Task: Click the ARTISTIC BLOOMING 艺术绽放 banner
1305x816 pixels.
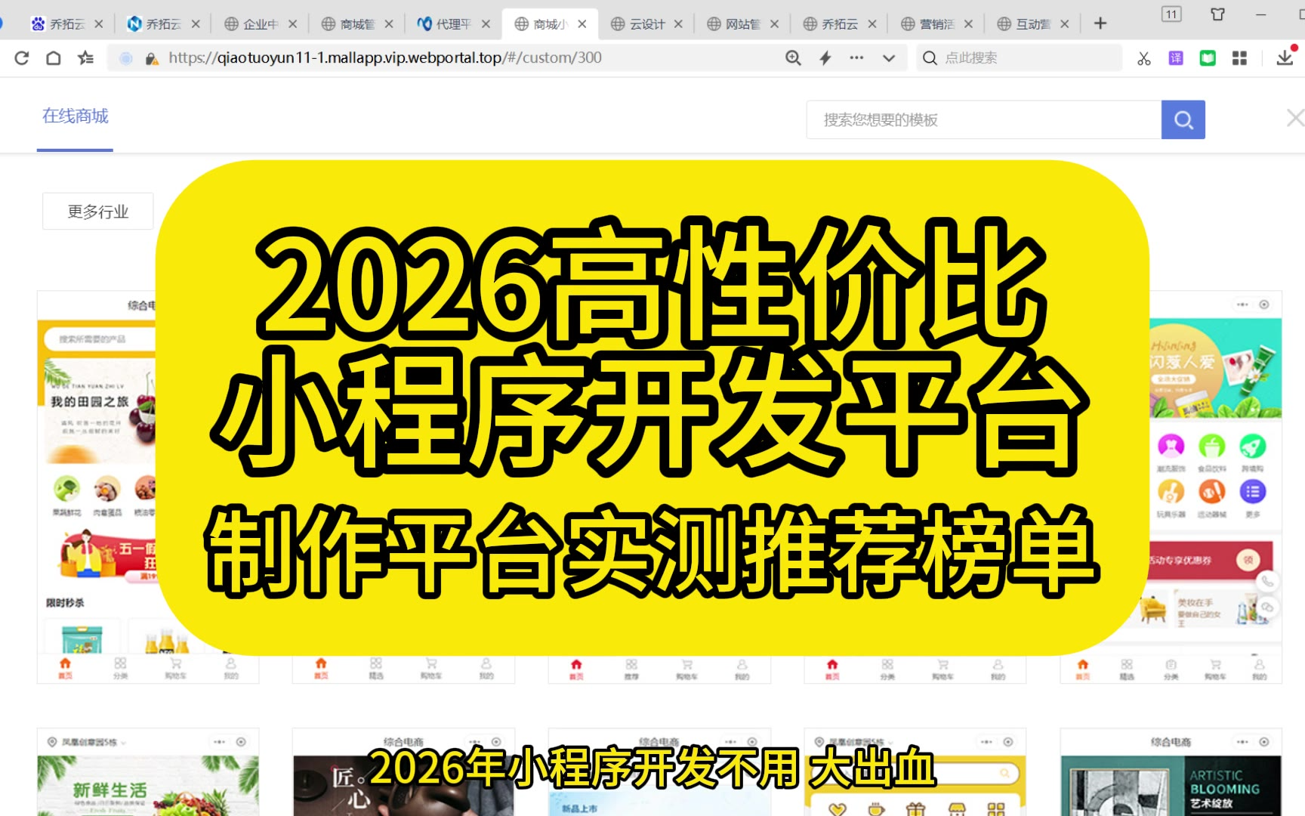Action: [x=1171, y=786]
